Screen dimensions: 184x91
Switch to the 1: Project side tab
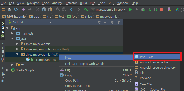[3, 30]
